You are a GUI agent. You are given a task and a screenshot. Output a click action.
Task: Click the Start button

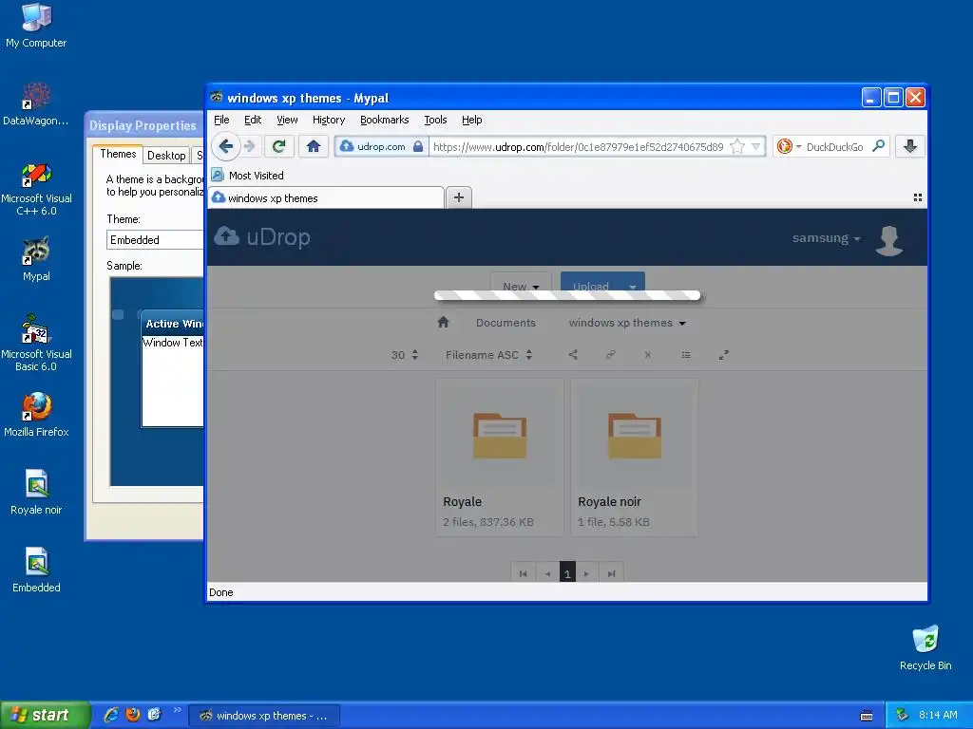(45, 715)
